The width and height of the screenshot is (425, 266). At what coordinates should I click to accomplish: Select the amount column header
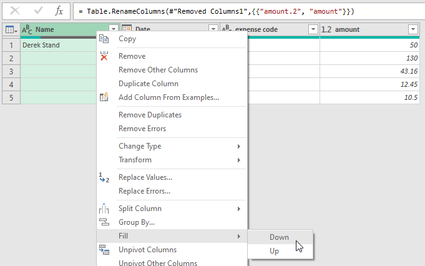pos(369,29)
